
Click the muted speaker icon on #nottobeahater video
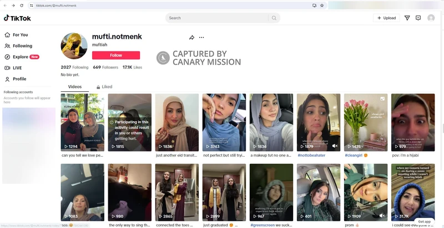click(x=335, y=146)
